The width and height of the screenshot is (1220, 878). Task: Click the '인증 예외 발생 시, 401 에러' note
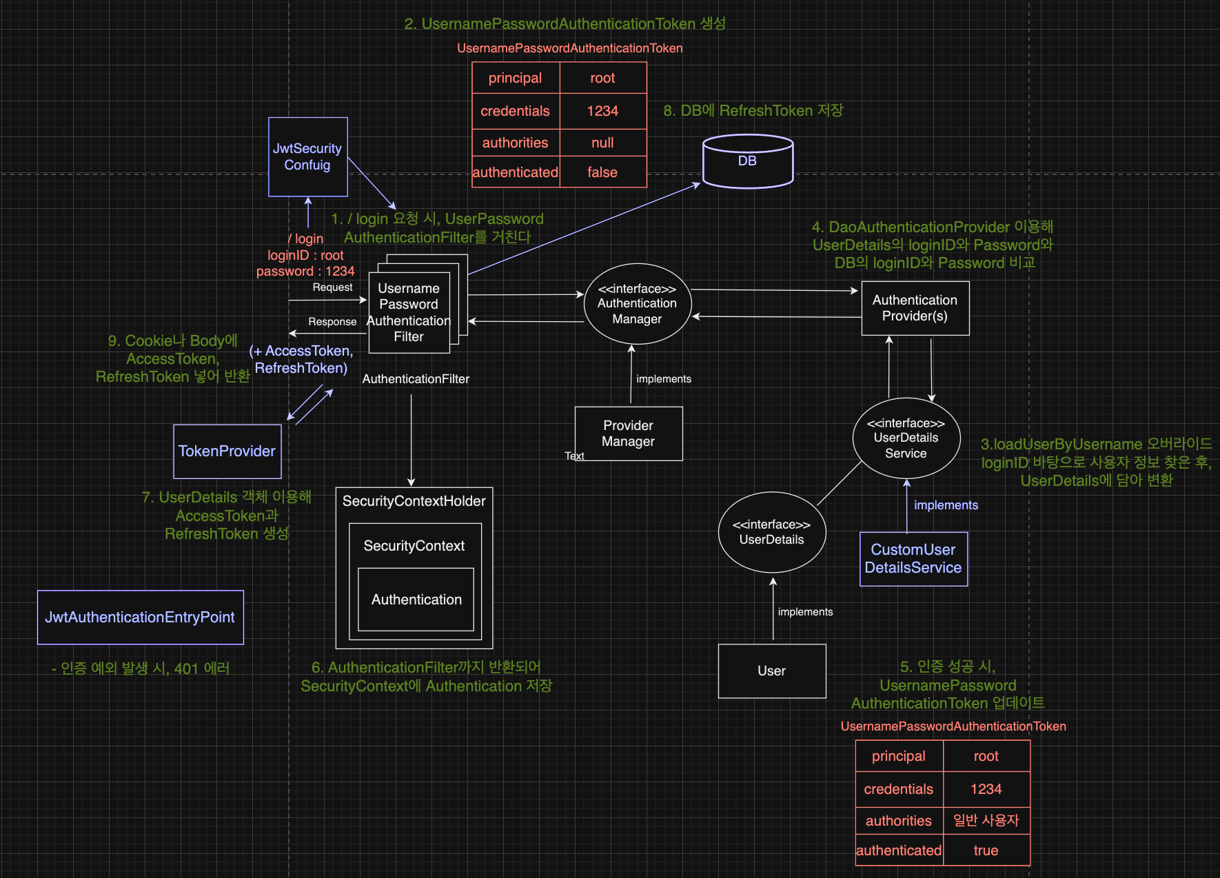pyautogui.click(x=141, y=668)
